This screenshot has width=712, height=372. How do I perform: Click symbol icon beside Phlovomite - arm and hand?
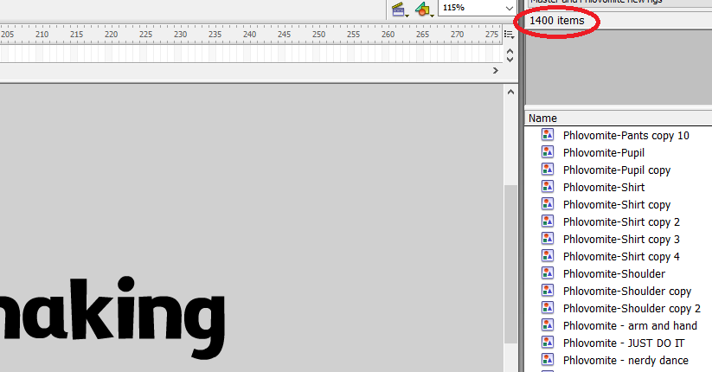pos(548,324)
